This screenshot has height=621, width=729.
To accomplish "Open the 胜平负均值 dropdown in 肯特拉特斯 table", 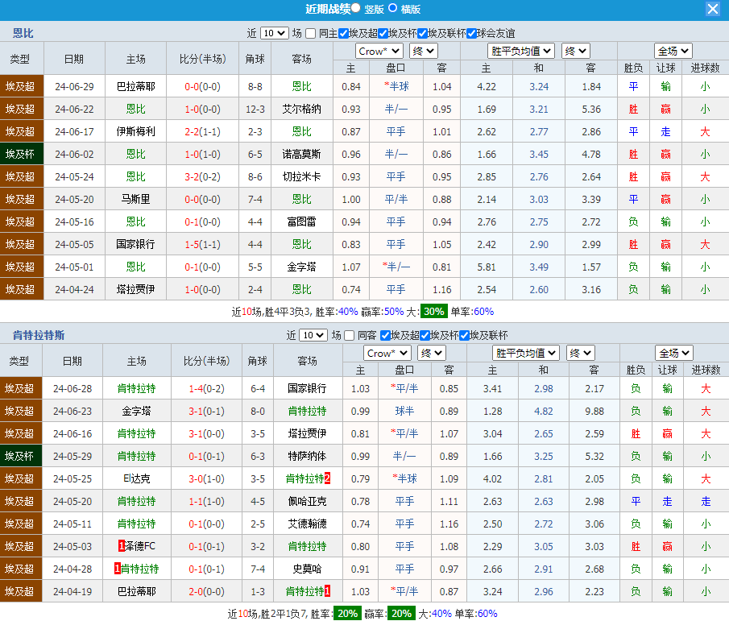I will (x=525, y=353).
